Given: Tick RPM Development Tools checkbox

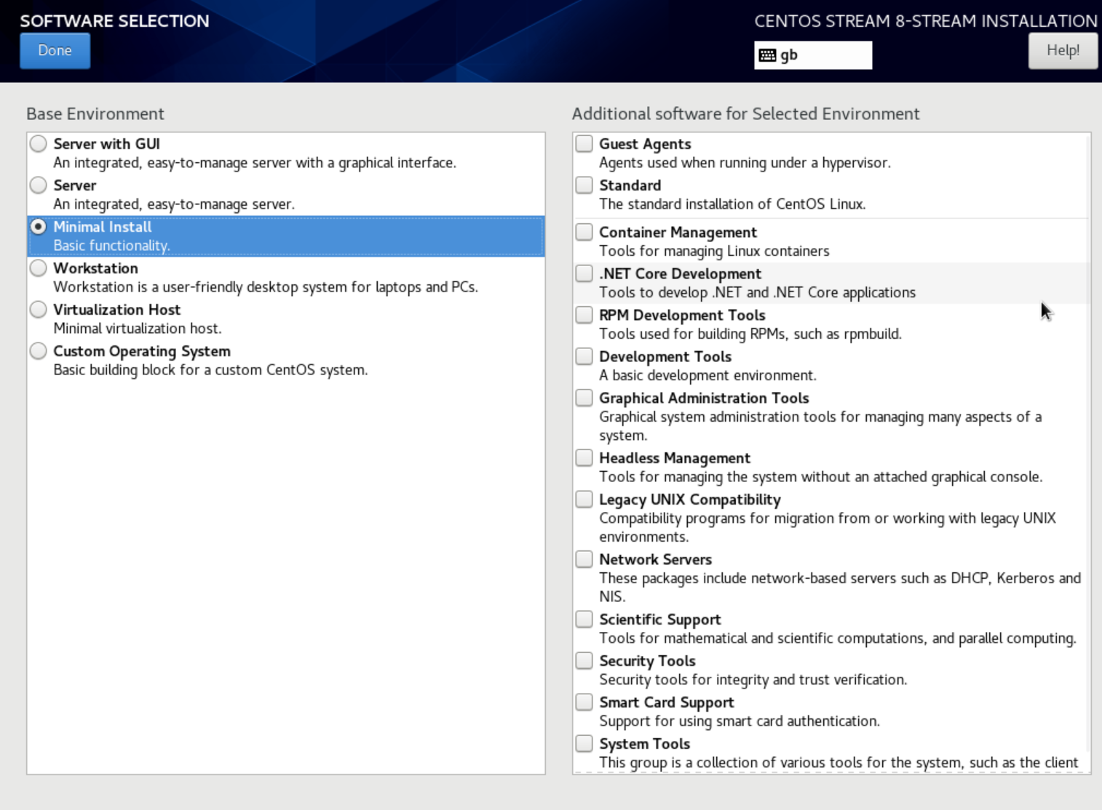Looking at the screenshot, I should point(584,315).
